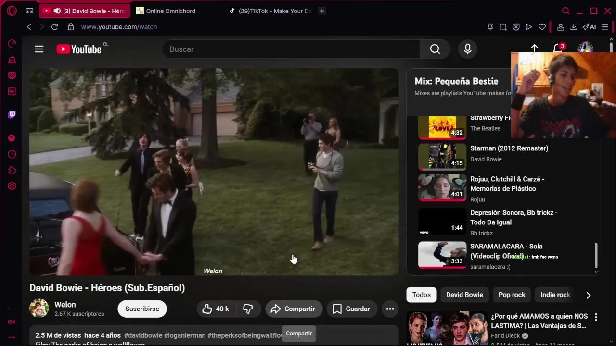Screen dimensions: 616x346
Task: Switch to the David Bowie browser tab
Action: point(85,11)
